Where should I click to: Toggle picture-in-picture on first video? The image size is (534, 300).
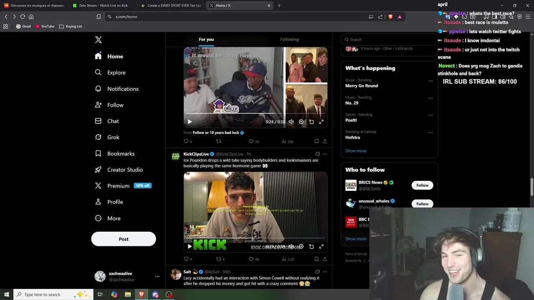coord(311,122)
